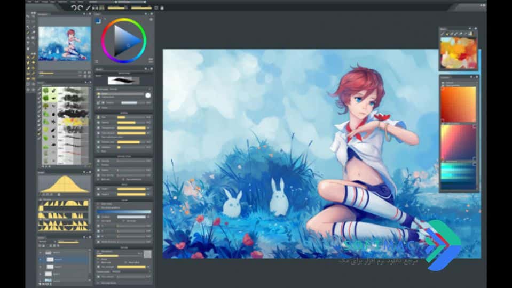This screenshot has height=288, width=512.
Task: Click the Redo arrow in the top toolbar
Action: (x=80, y=7)
